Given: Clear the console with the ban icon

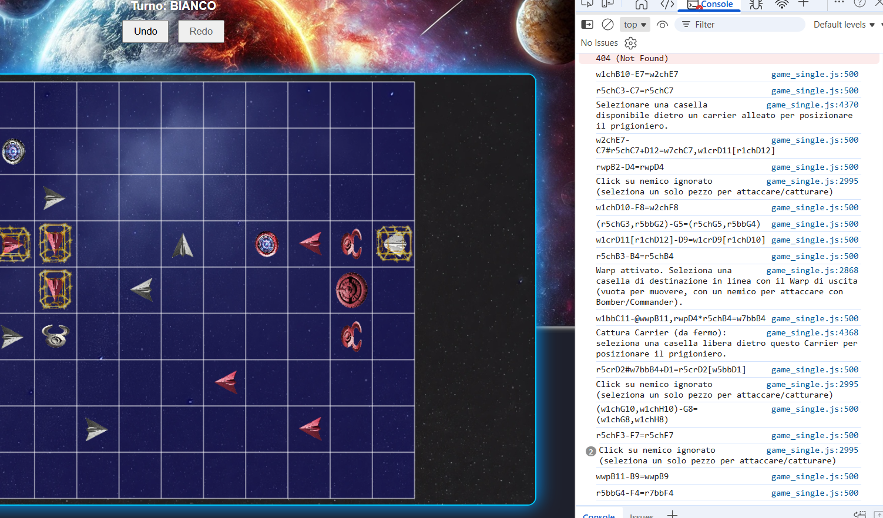Looking at the screenshot, I should [608, 25].
